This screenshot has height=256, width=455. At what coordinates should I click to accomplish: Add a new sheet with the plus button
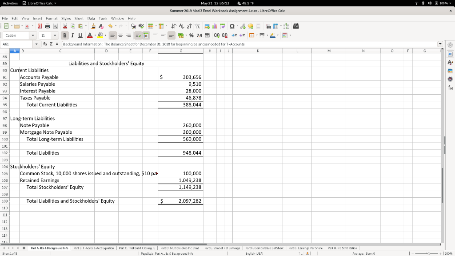pos(24,248)
